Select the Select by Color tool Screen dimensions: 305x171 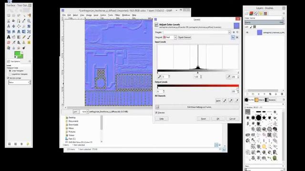29,16
